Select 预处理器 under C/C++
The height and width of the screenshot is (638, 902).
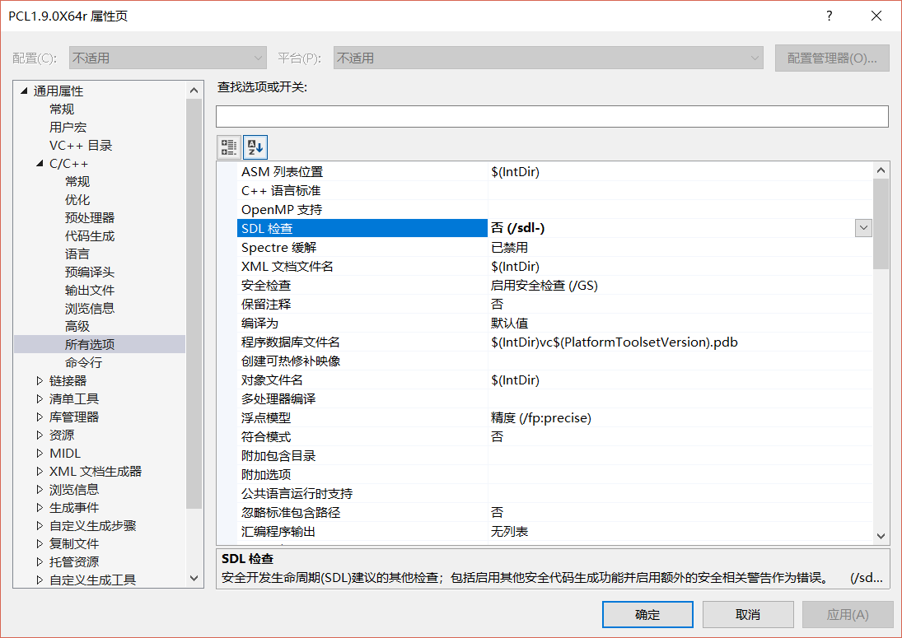click(x=90, y=218)
